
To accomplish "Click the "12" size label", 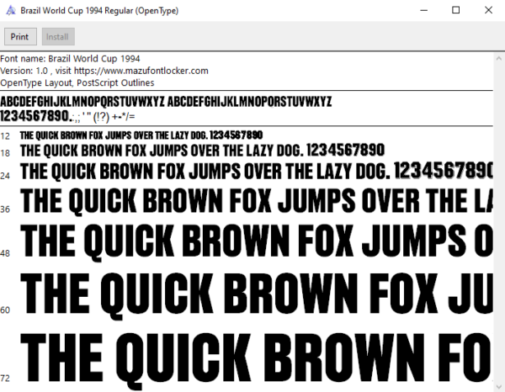I will (5, 136).
